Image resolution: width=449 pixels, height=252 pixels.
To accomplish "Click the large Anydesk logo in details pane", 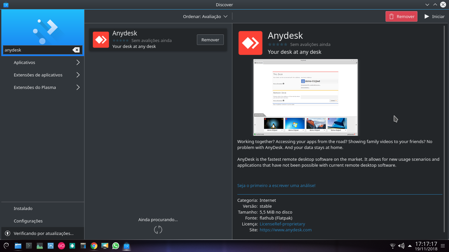I will [x=250, y=43].
